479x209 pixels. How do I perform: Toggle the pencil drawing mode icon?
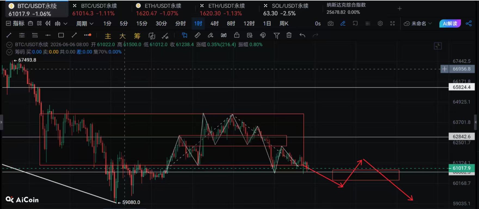tap(343, 24)
